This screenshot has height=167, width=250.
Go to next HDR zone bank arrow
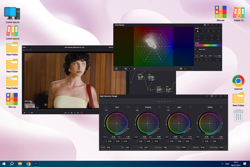pos(174,101)
